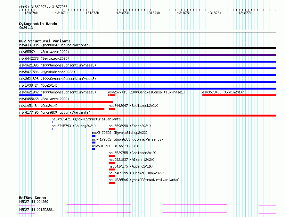
Task: Open nsv5489395 (ByrskaBishop2022) label
Action: tap(136, 173)
